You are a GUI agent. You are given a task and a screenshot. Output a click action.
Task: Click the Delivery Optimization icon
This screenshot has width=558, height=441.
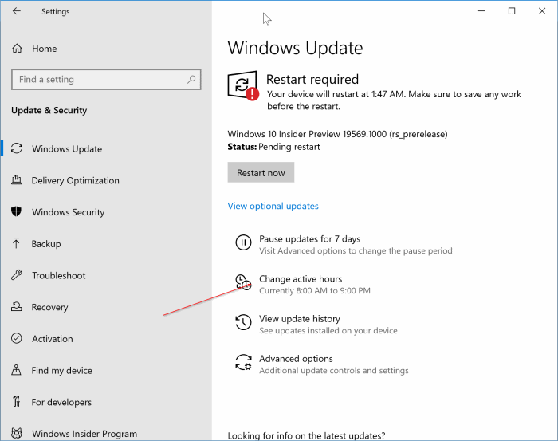point(17,180)
